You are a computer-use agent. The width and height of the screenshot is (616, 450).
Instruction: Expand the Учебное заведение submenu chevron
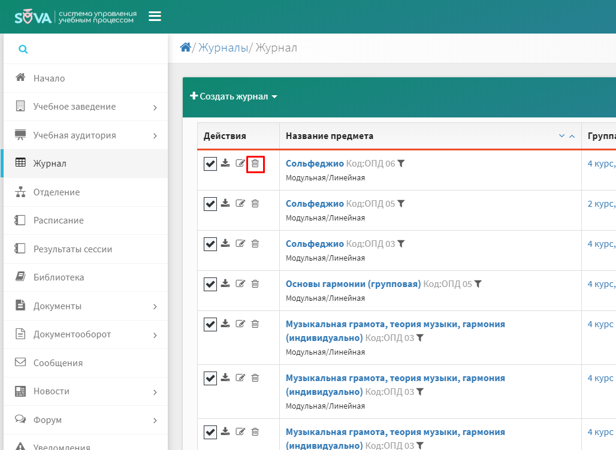[x=155, y=107]
